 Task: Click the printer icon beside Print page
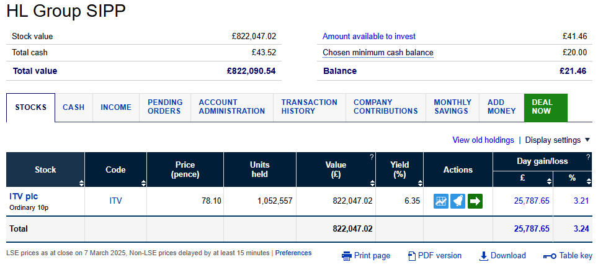pyautogui.click(x=346, y=256)
